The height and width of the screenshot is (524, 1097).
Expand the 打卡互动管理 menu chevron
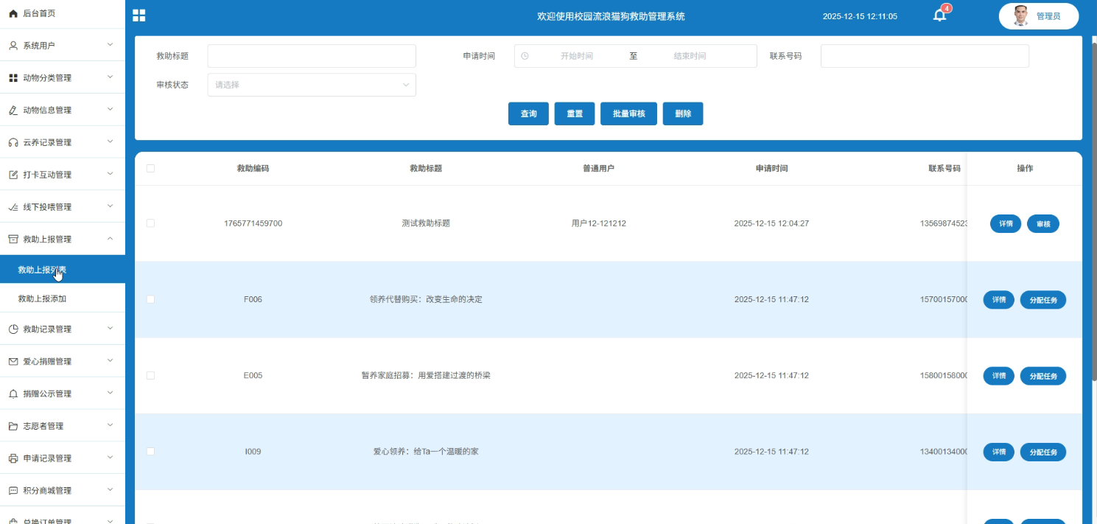[x=110, y=174]
